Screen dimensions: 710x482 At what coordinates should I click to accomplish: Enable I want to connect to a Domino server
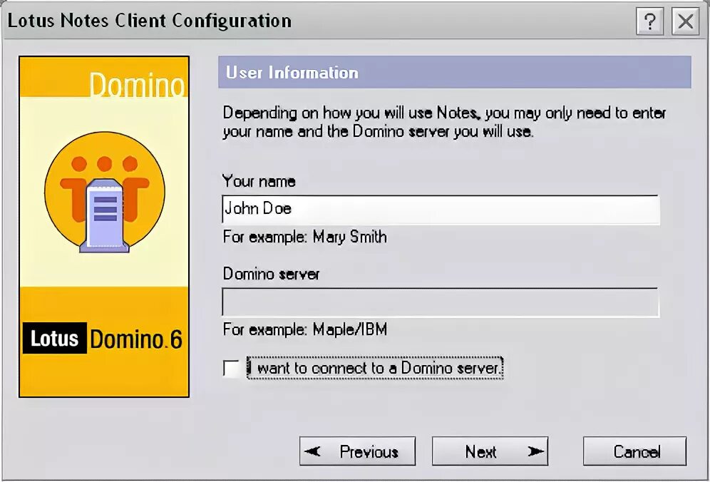click(x=232, y=368)
